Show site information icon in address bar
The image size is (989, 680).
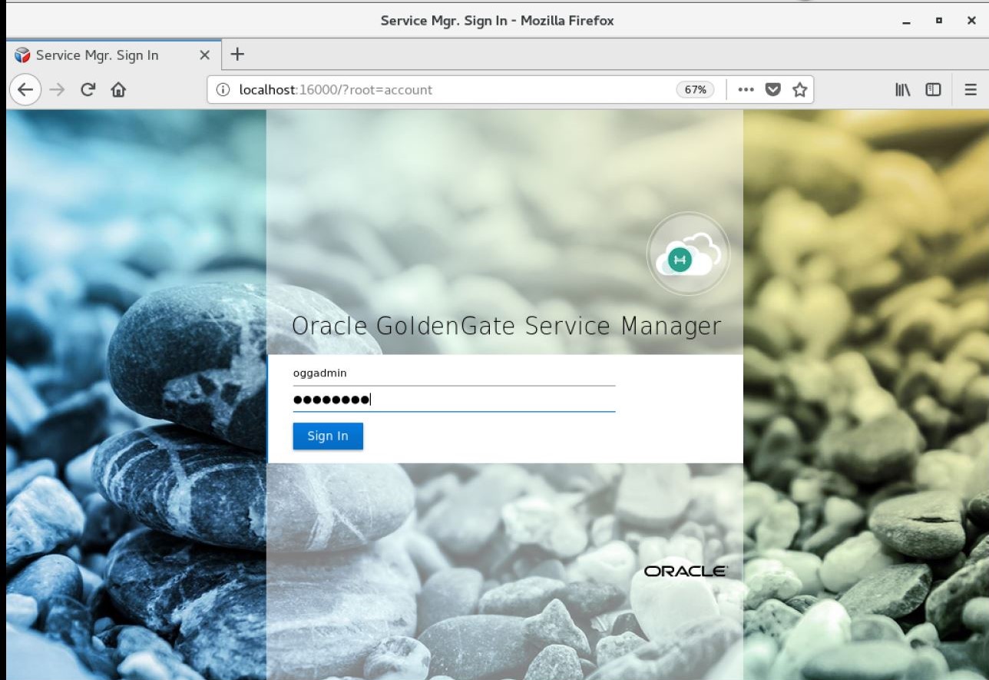(x=223, y=90)
